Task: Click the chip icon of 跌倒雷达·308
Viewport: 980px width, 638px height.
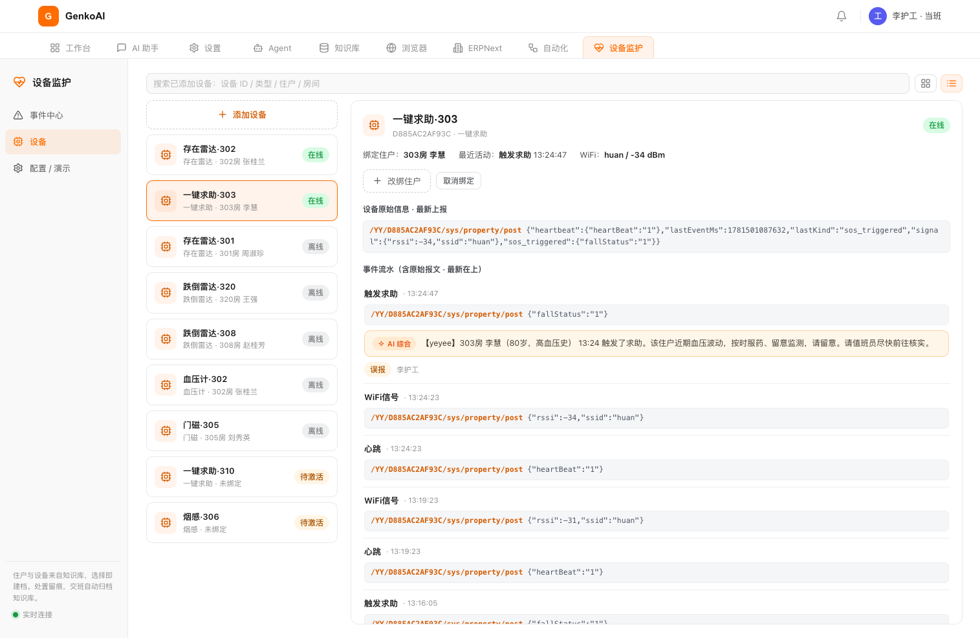Action: pos(166,339)
